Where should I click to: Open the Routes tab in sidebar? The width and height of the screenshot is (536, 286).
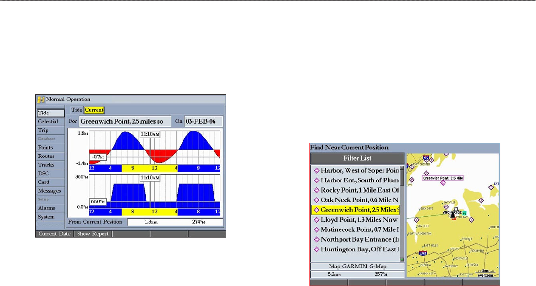click(46, 156)
